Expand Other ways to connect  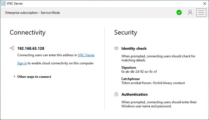[33, 77]
